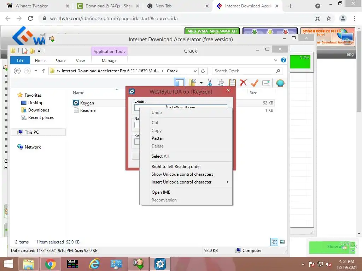Open the Chrome three-dot menu
Screen dimensions: 362x271
pos(354,18)
